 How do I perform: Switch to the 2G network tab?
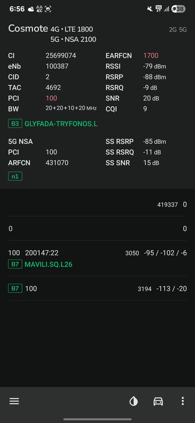coord(173,30)
